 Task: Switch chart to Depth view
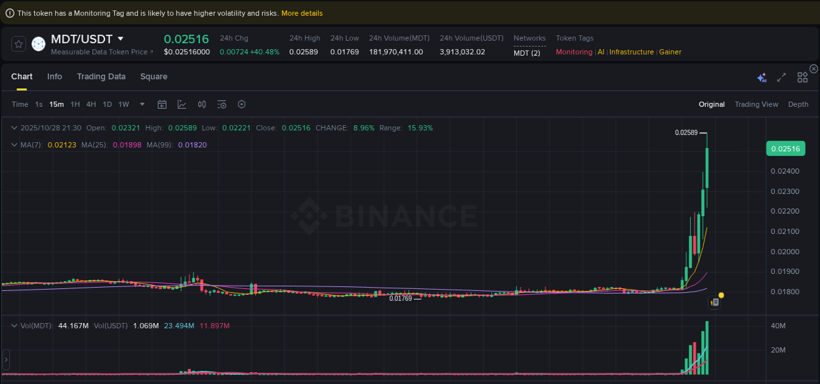798,104
